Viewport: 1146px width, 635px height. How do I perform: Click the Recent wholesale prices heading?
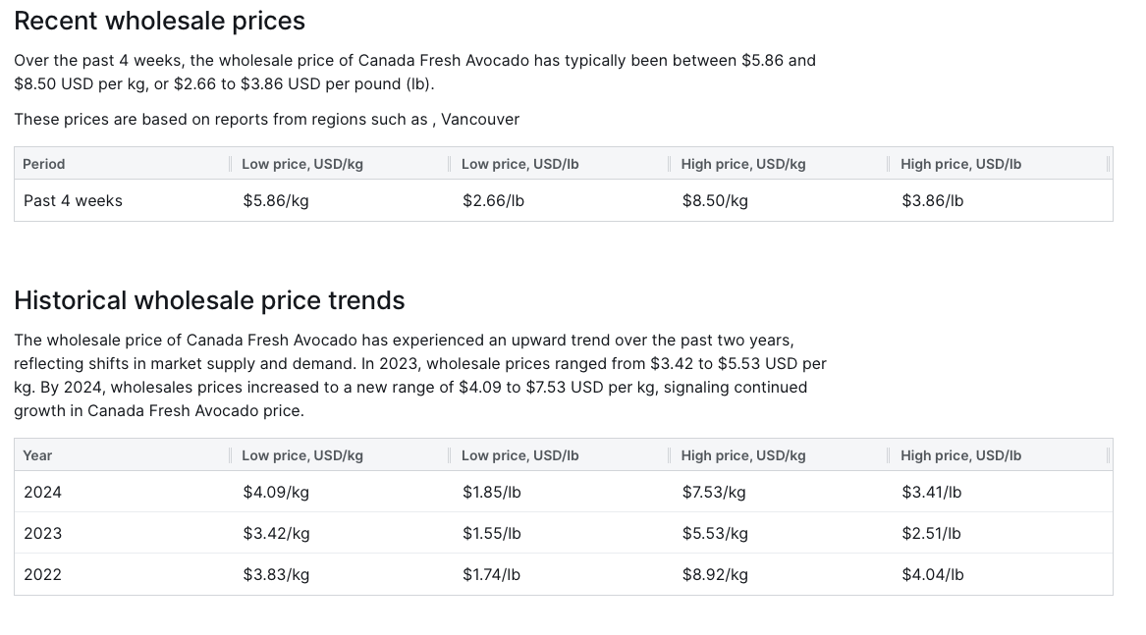coord(159,21)
